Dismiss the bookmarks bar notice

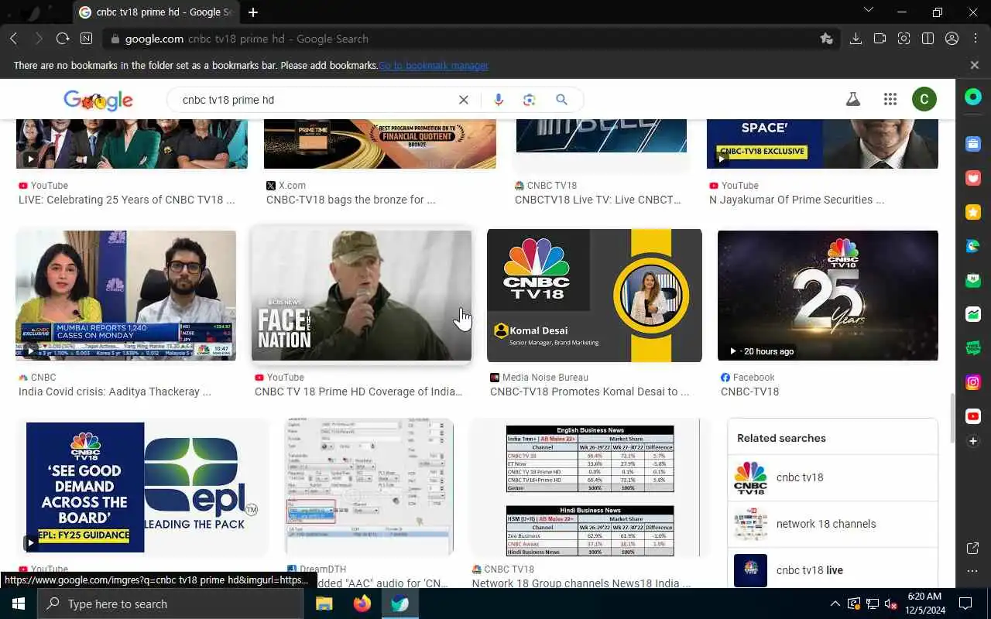(x=975, y=66)
